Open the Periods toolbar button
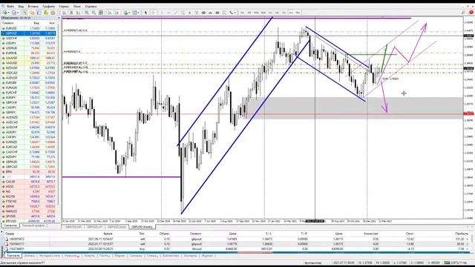The width and height of the screenshot is (475, 267). coord(135,13)
